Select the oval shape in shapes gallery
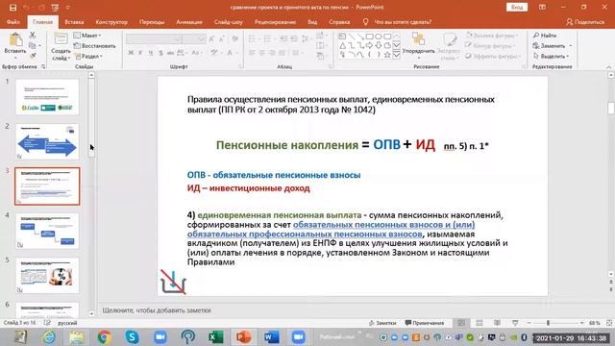This screenshot has height=346, width=615. [x=378, y=37]
